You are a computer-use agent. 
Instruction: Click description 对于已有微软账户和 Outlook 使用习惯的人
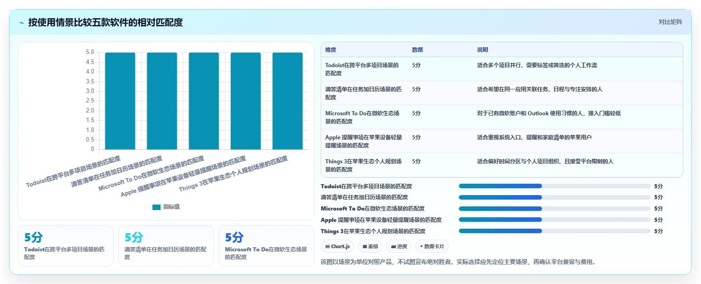[549, 113]
